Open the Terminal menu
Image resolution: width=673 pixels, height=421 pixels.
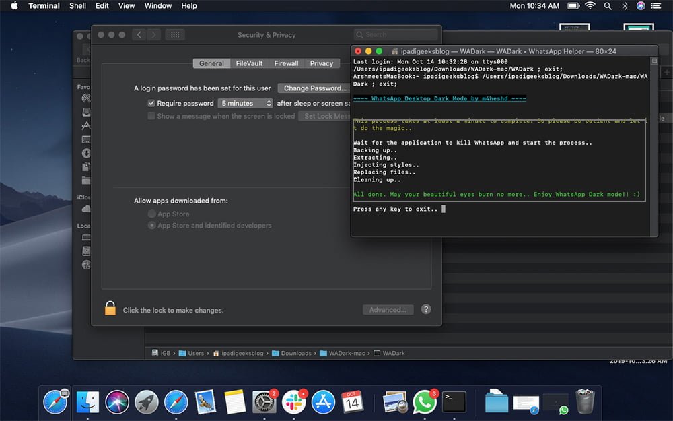coord(44,6)
